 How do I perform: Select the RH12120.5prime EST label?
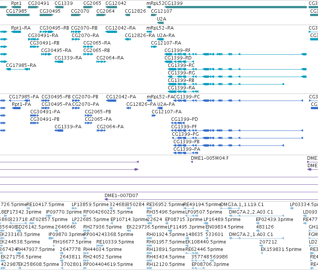click(166, 264)
